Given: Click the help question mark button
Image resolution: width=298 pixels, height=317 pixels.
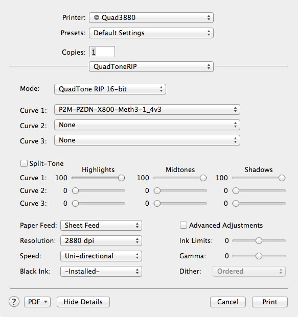Looking at the screenshot, I should coord(14,302).
